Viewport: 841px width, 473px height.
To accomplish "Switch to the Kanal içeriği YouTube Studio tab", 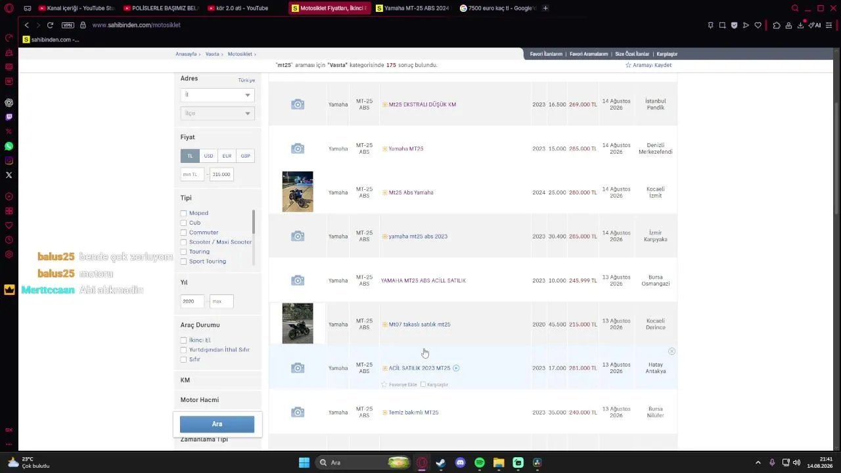I will 76,8.
